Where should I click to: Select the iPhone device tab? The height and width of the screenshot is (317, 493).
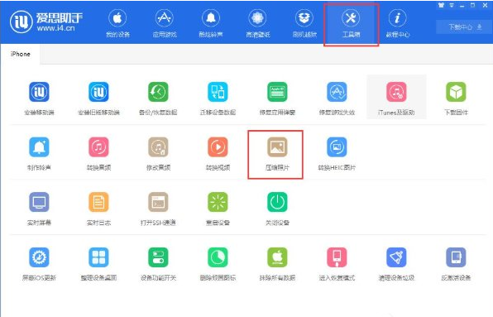(21, 54)
